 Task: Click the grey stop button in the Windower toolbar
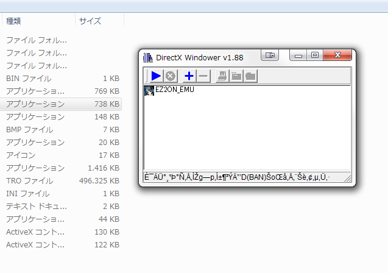(171, 76)
